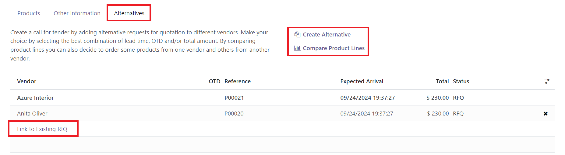The width and height of the screenshot is (565, 155).
Task: Sort by Vendor column header
Action: point(26,81)
